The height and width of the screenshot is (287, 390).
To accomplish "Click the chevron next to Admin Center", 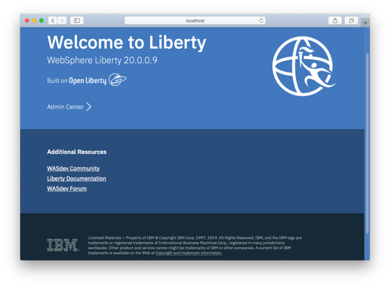I will click(89, 107).
